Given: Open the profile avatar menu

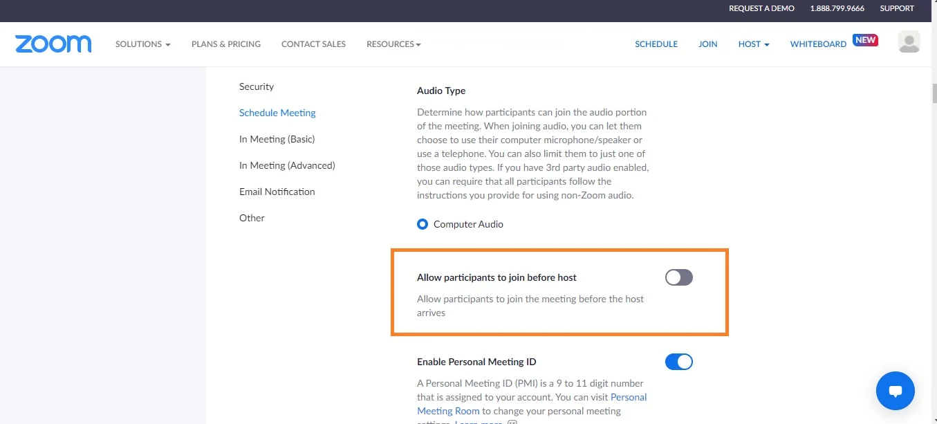Looking at the screenshot, I should click(x=909, y=42).
